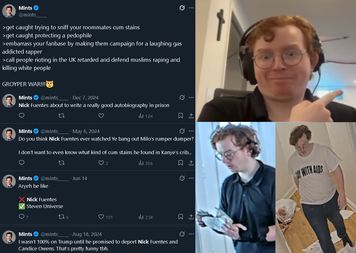The image size is (356, 253).
Task: Open photo of the man in white T-shirt
Action: pos(316,187)
